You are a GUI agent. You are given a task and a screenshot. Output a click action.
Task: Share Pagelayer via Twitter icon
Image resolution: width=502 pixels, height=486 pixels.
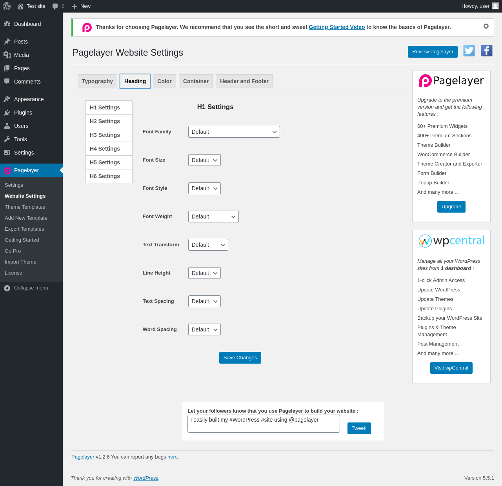point(469,51)
